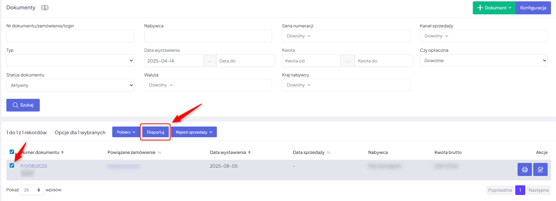
Task: Uncheck the checkbox for document P/1/08/2025
Action: (12, 166)
